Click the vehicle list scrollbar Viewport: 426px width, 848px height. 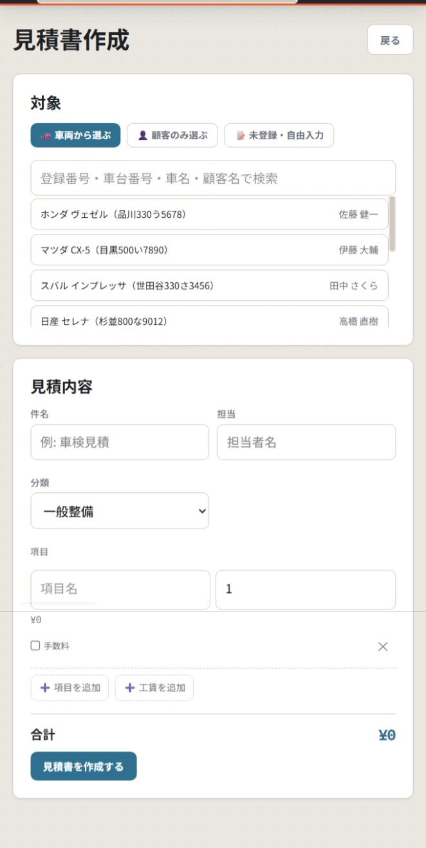pyautogui.click(x=393, y=224)
